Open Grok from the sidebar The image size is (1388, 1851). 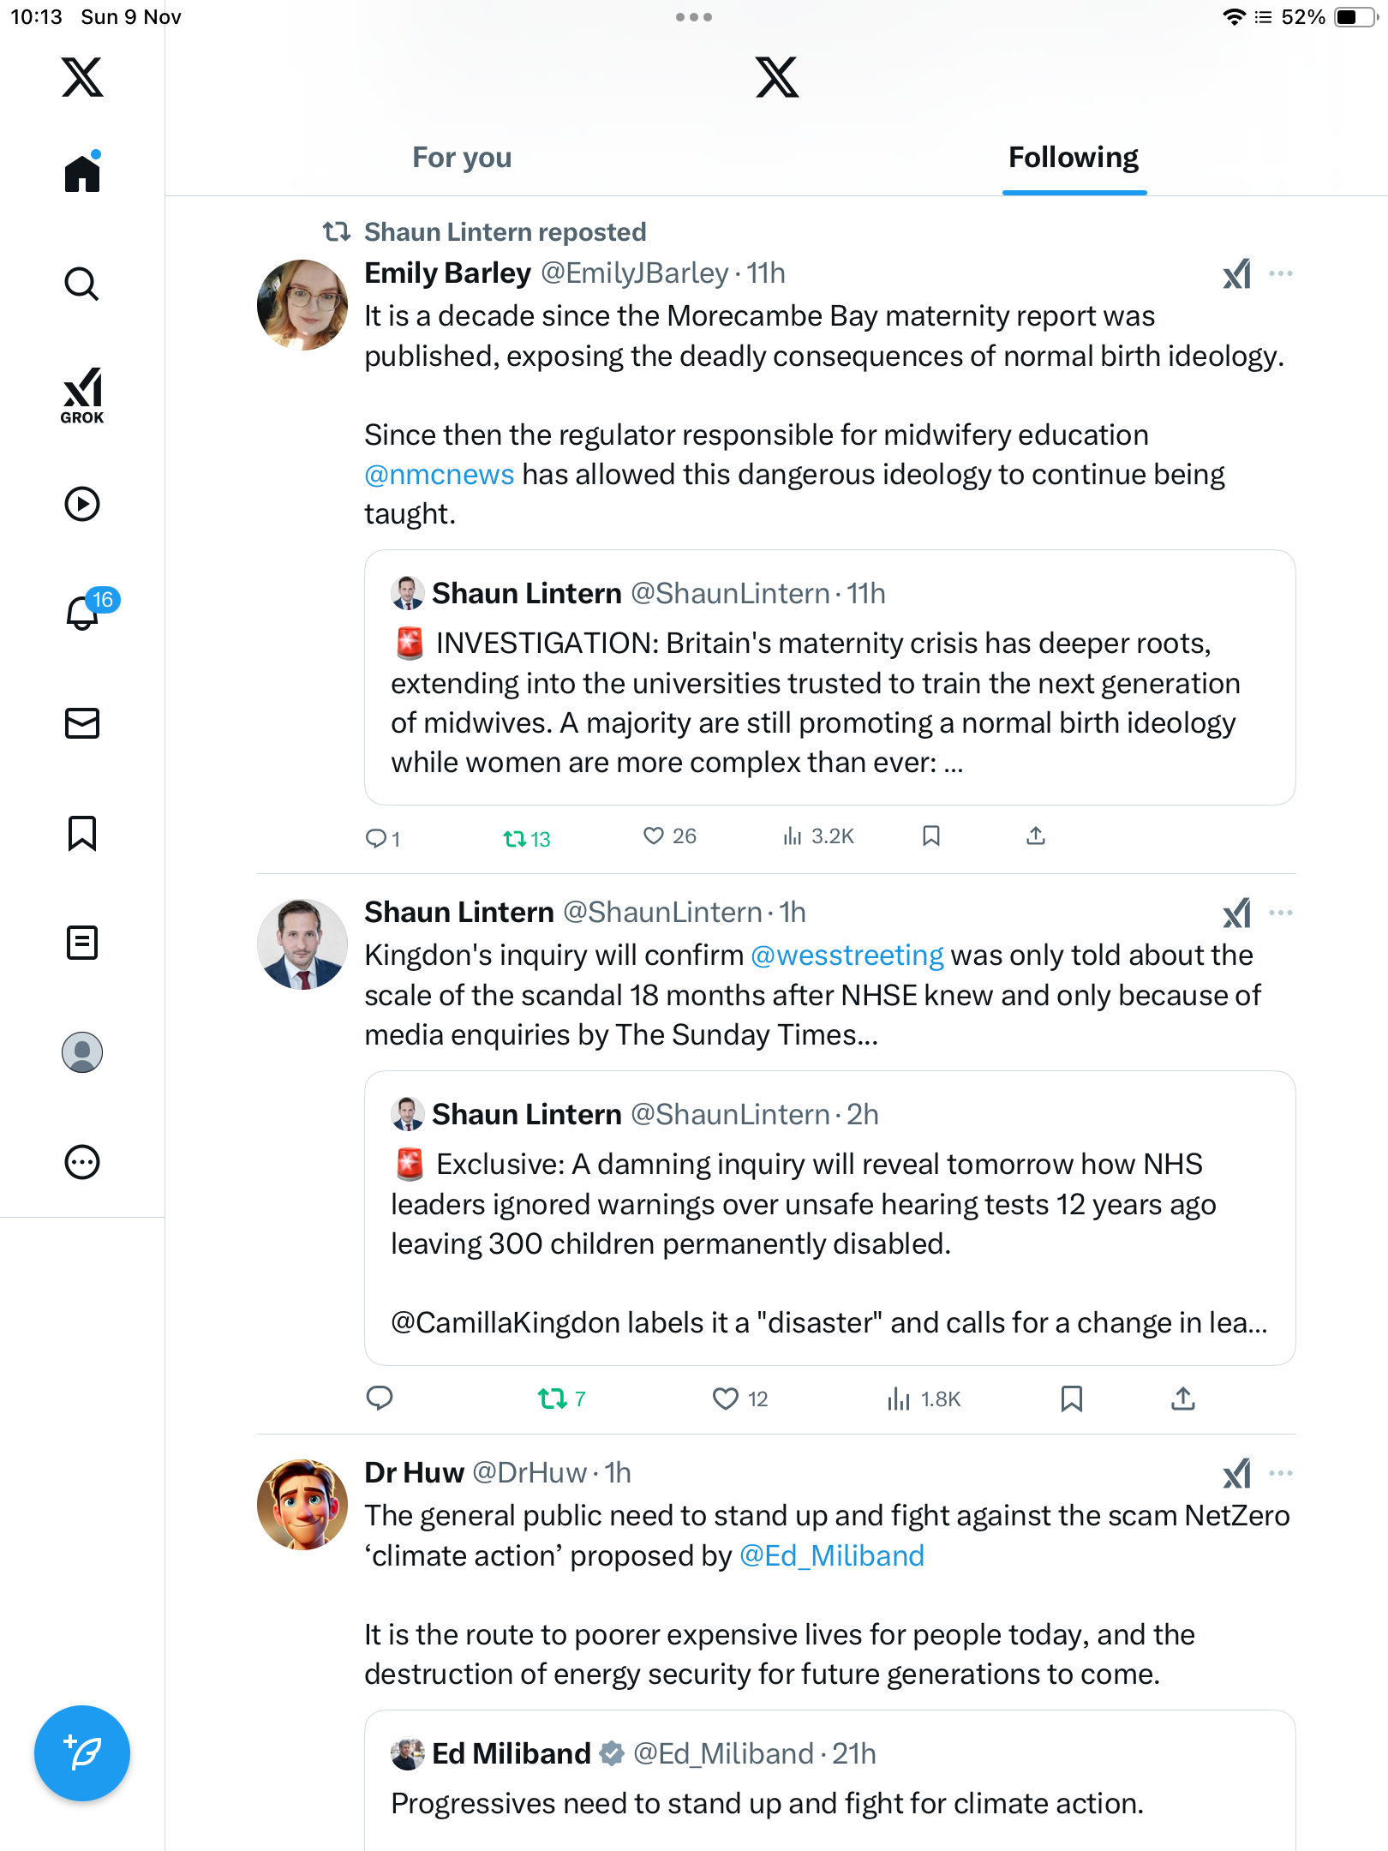point(82,396)
